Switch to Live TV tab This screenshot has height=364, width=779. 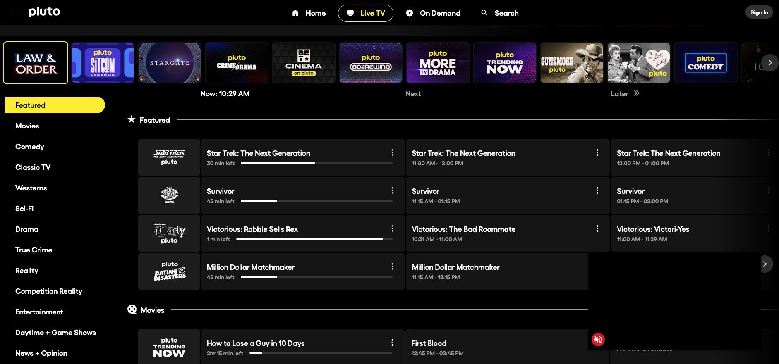[x=366, y=13]
